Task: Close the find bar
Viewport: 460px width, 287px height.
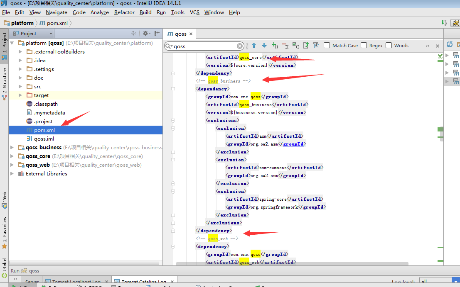Action: pos(438,46)
